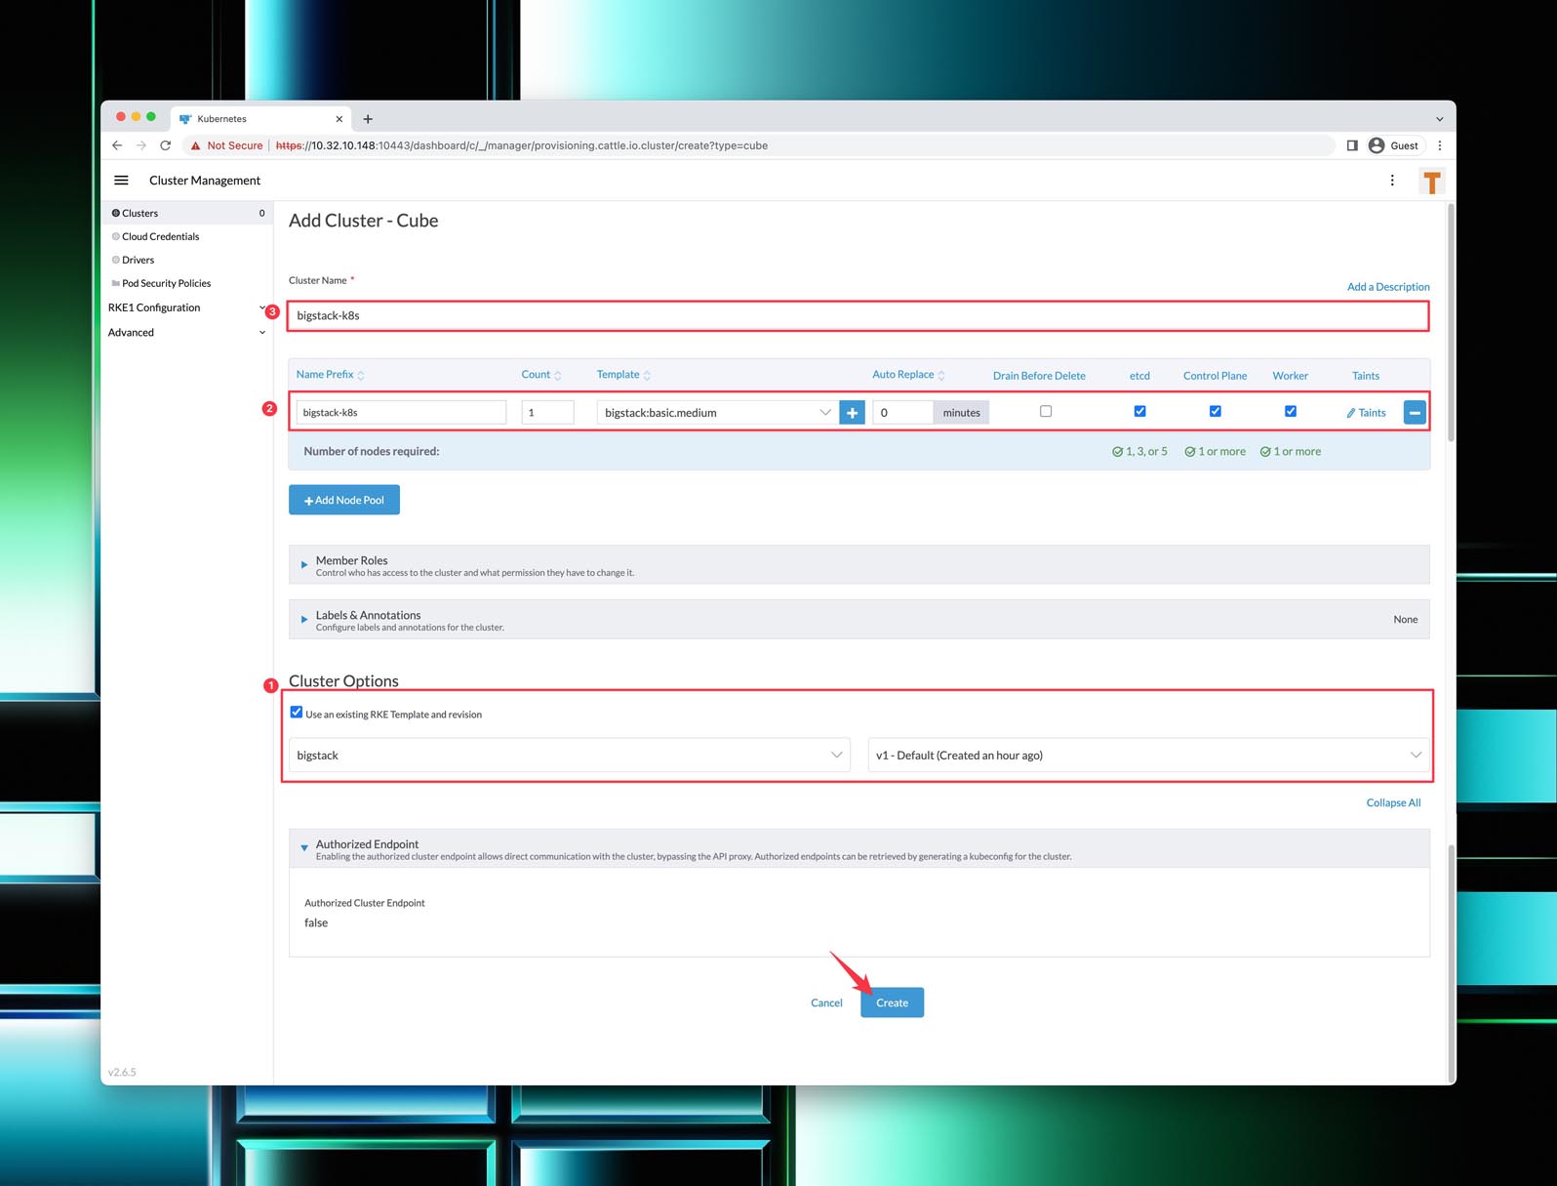Uncheck the Control Plane role checkbox
Screen dimensions: 1557x1186
click(x=1216, y=411)
